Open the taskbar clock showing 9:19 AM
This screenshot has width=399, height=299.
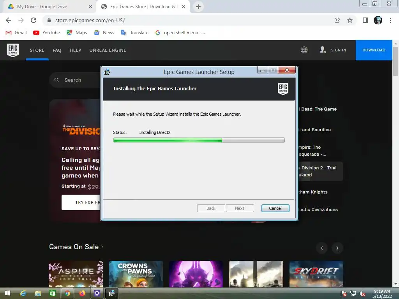point(382,294)
